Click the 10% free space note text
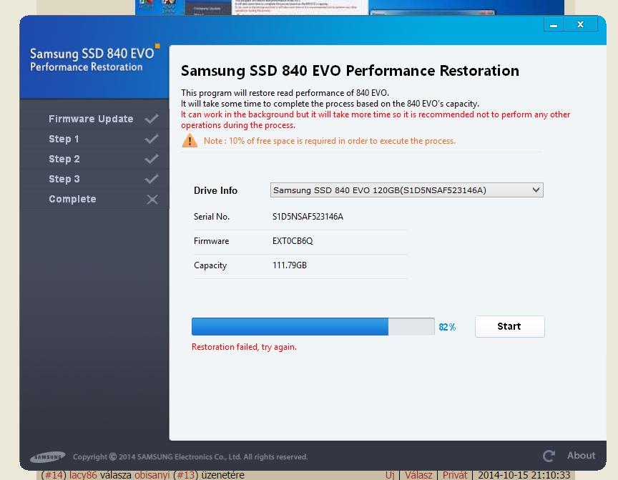 (x=330, y=141)
